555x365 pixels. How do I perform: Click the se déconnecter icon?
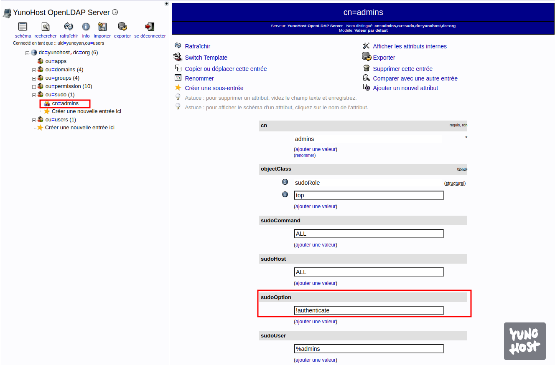150,27
